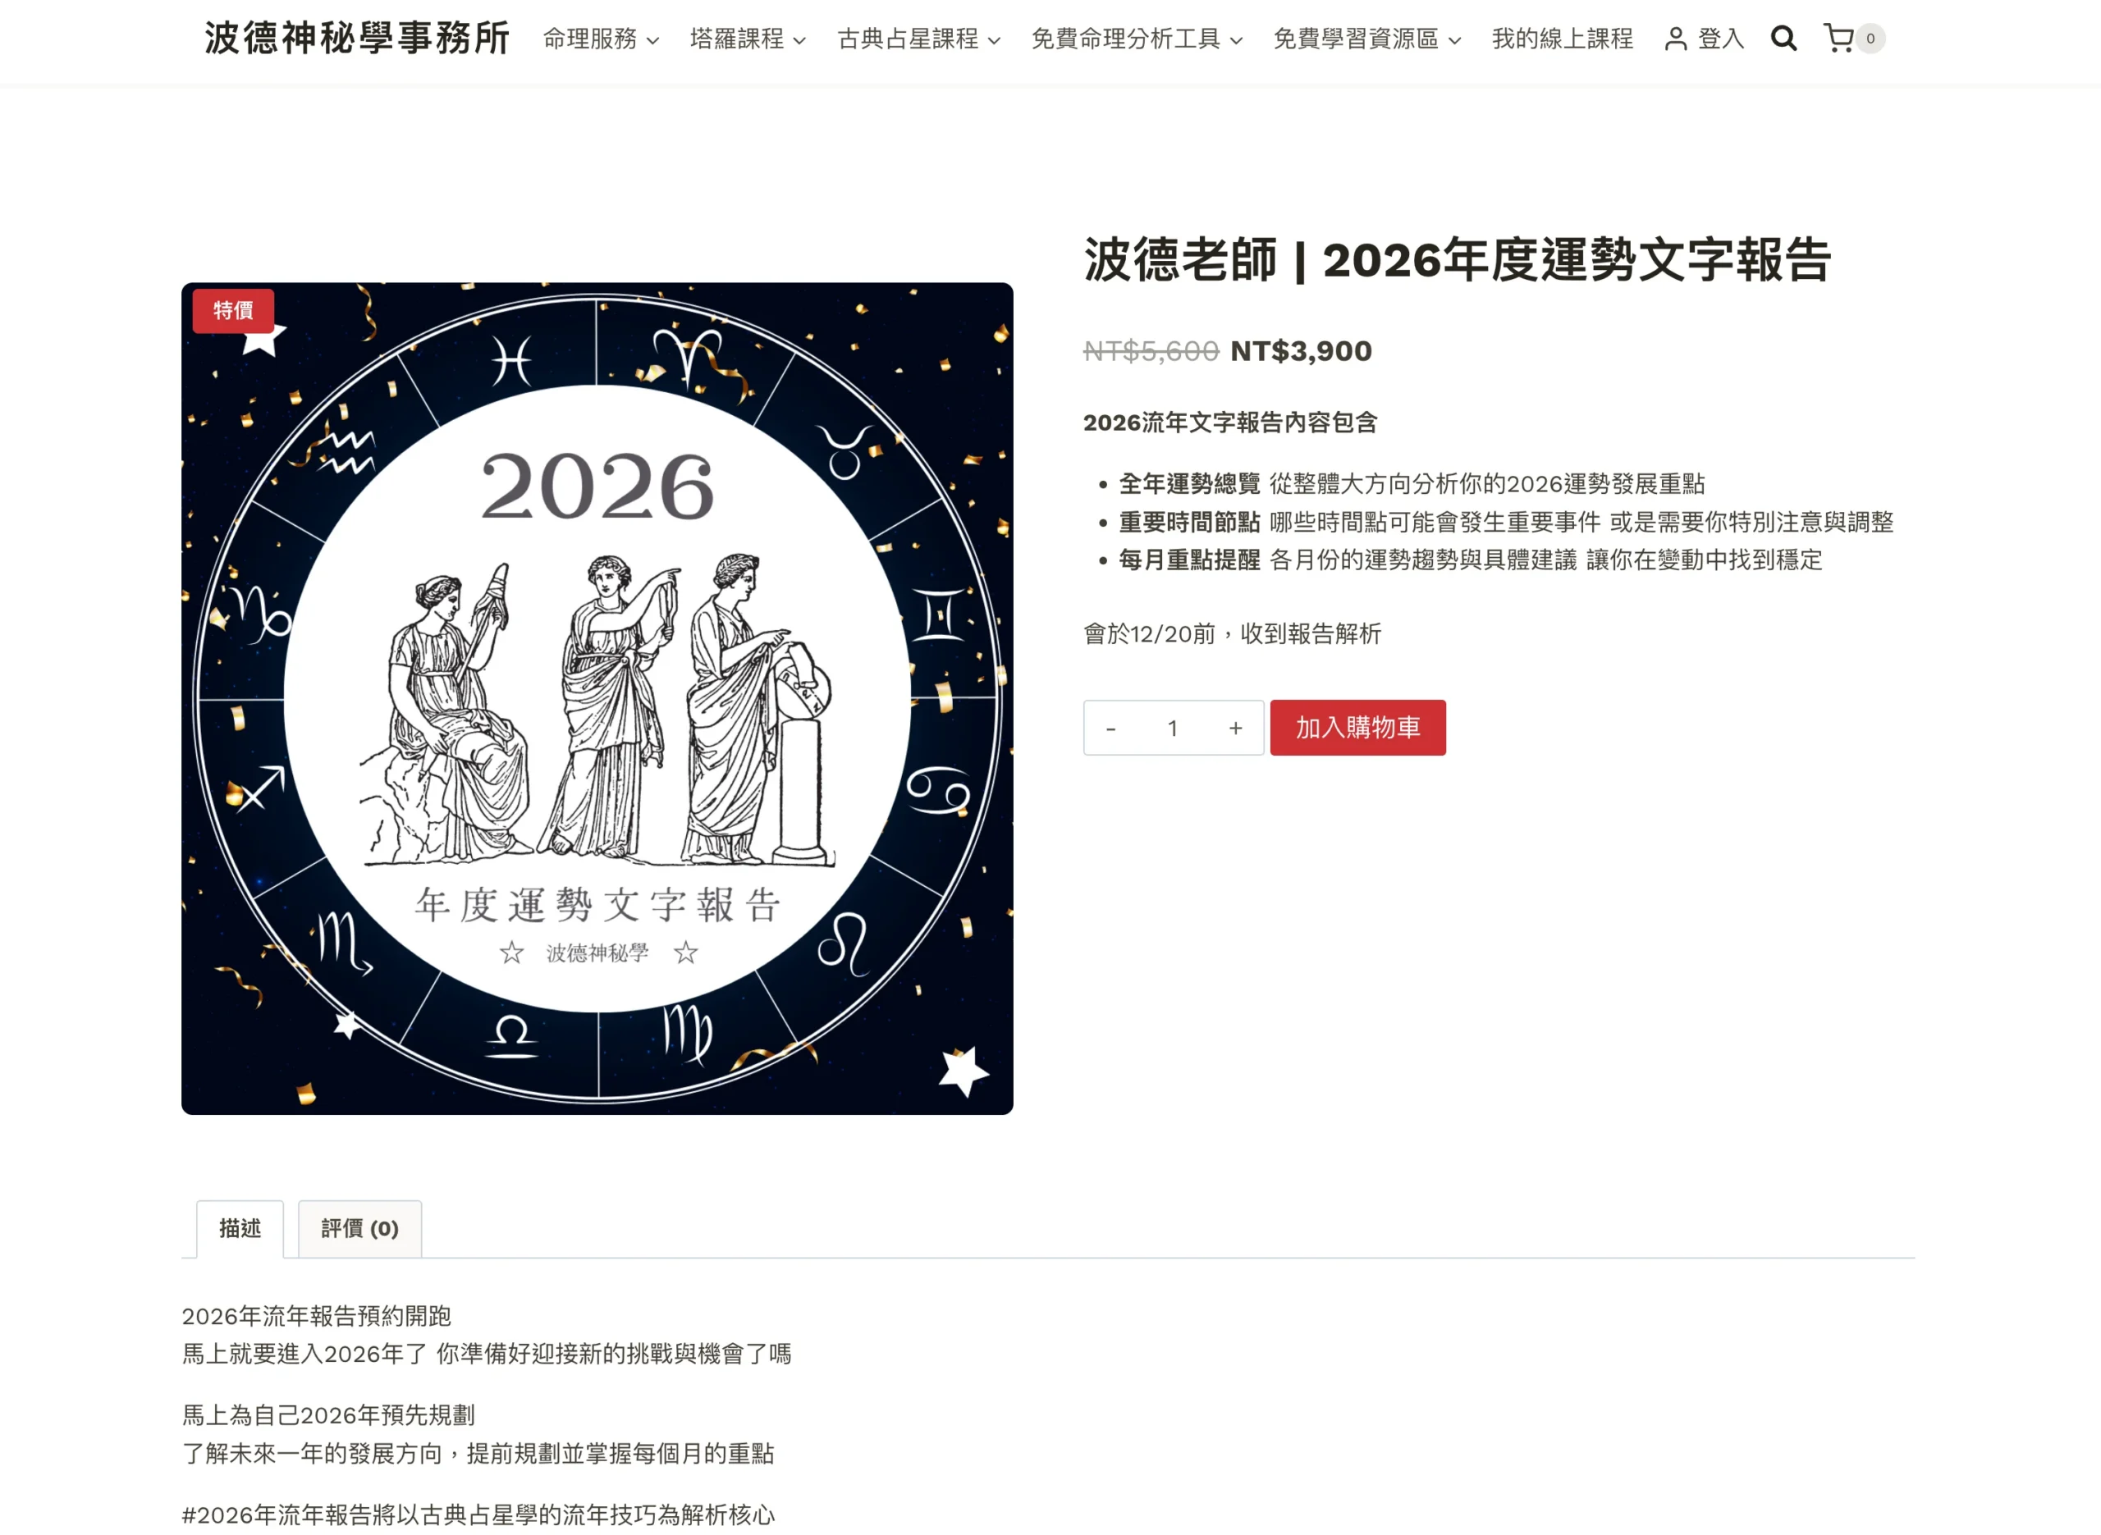Open the shopping cart icon
2101x1535 pixels.
[1838, 38]
